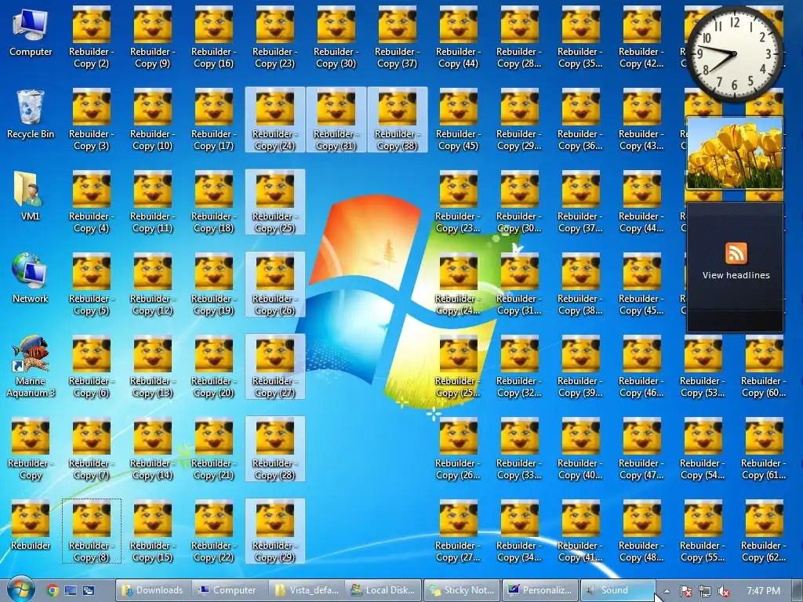Select Rebuilder - Copy (39... icon

click(x=580, y=367)
